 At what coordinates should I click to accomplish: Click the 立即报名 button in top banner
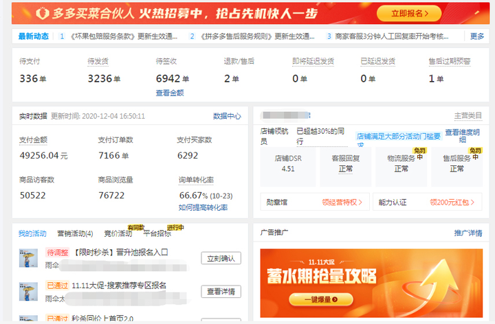pos(409,14)
